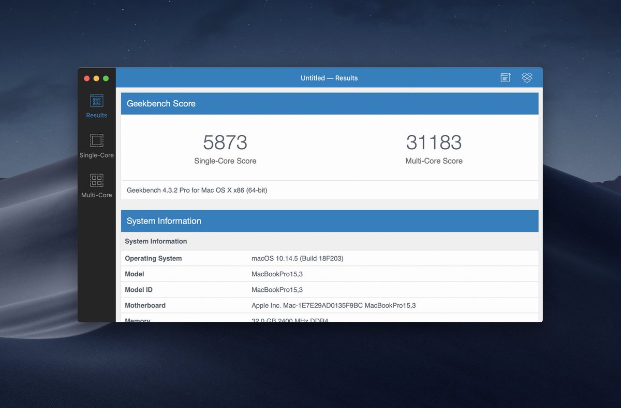Select the Single-Core sidebar icon

97,140
